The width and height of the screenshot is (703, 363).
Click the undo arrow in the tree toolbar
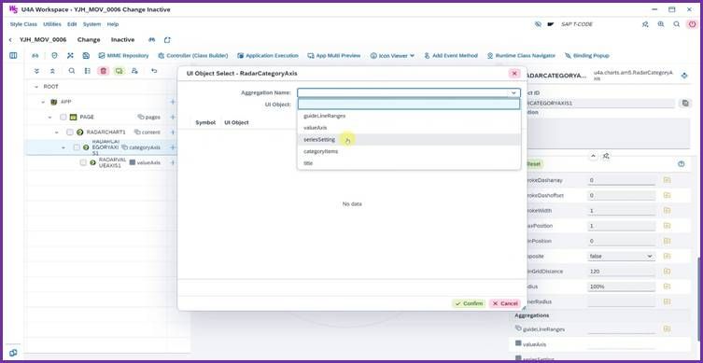point(154,71)
